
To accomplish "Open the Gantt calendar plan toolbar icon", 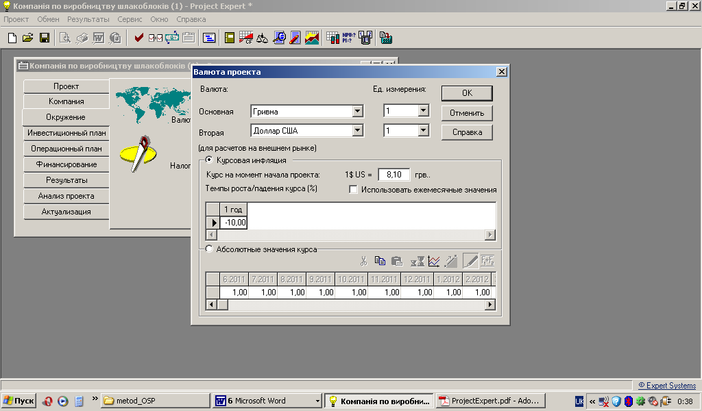I will tap(209, 38).
